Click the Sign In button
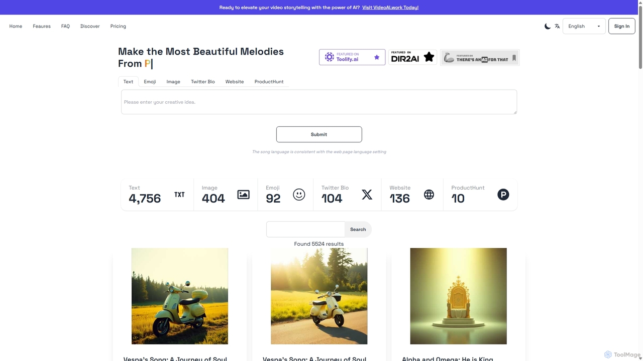 [x=621, y=26]
